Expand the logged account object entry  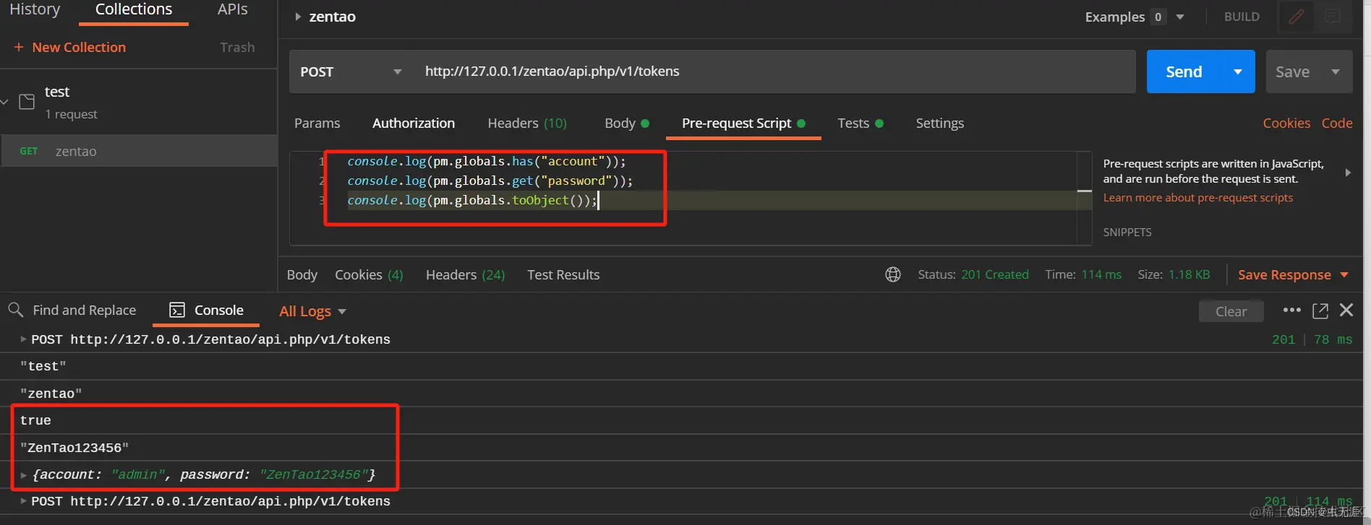pyautogui.click(x=23, y=474)
